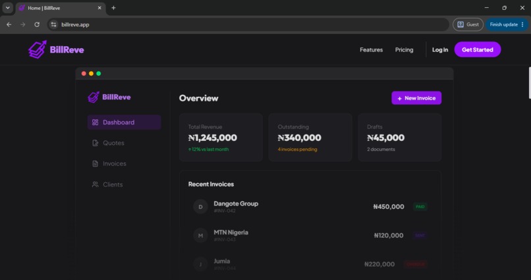Click the address bar showing billreve.app
531x280 pixels.
point(248,24)
